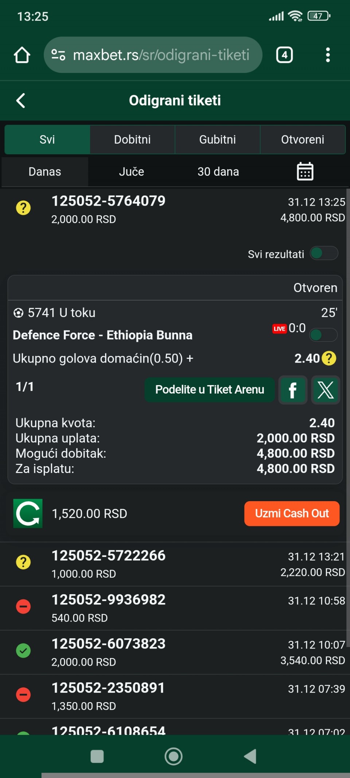Share the ticket on X

coord(326,390)
